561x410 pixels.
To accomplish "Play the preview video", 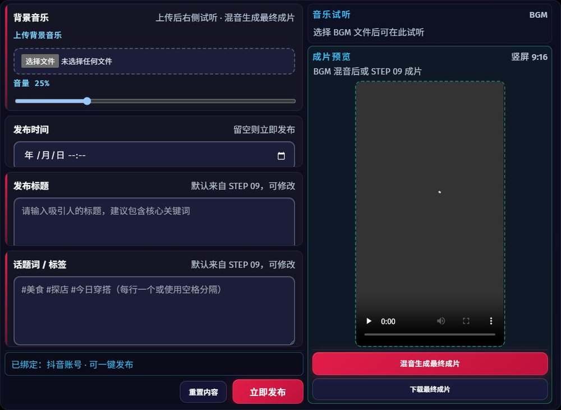I will click(x=369, y=321).
